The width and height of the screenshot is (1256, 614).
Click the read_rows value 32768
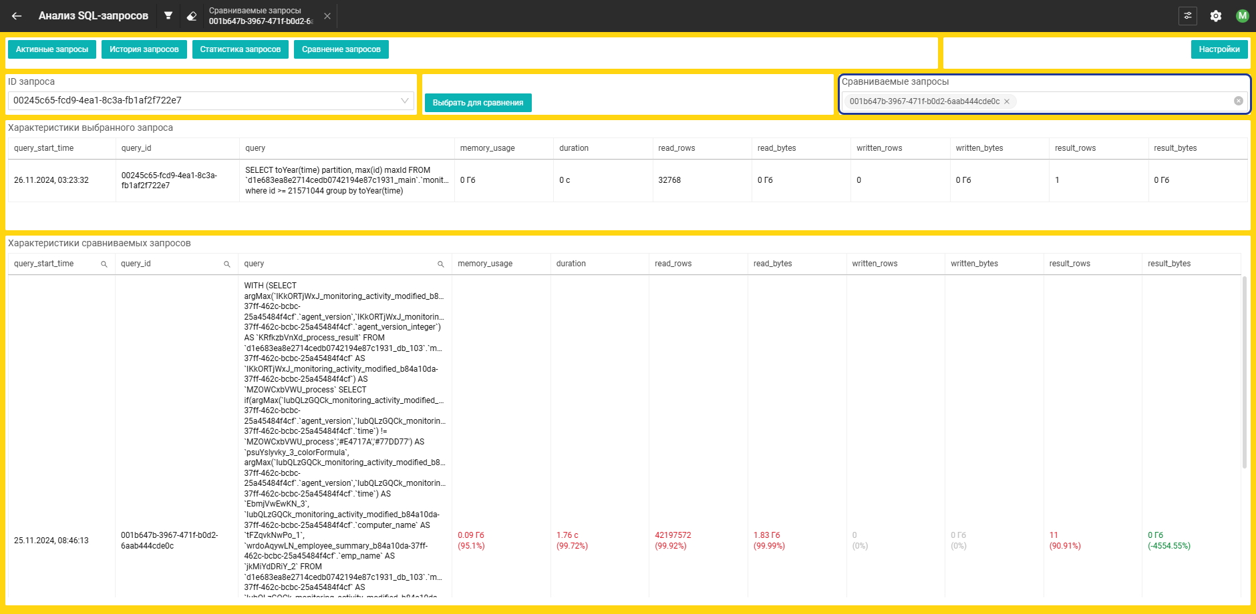(x=669, y=180)
